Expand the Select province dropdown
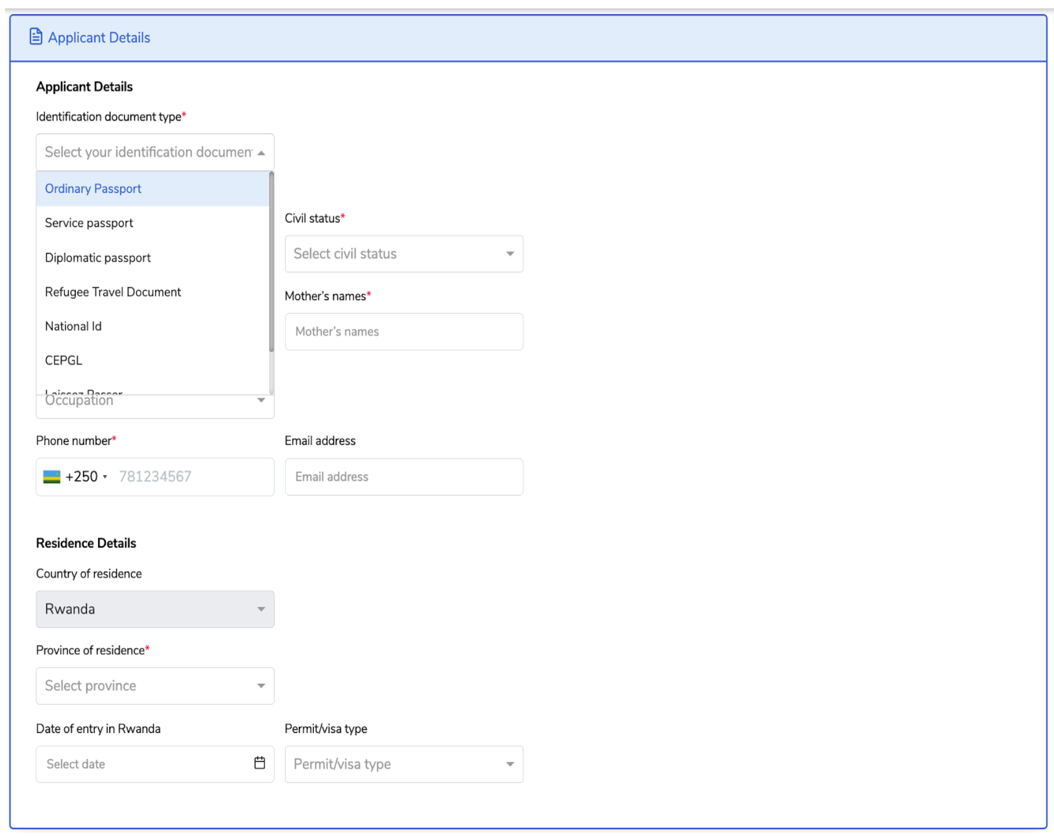Image resolution: width=1054 pixels, height=836 pixels. click(155, 686)
